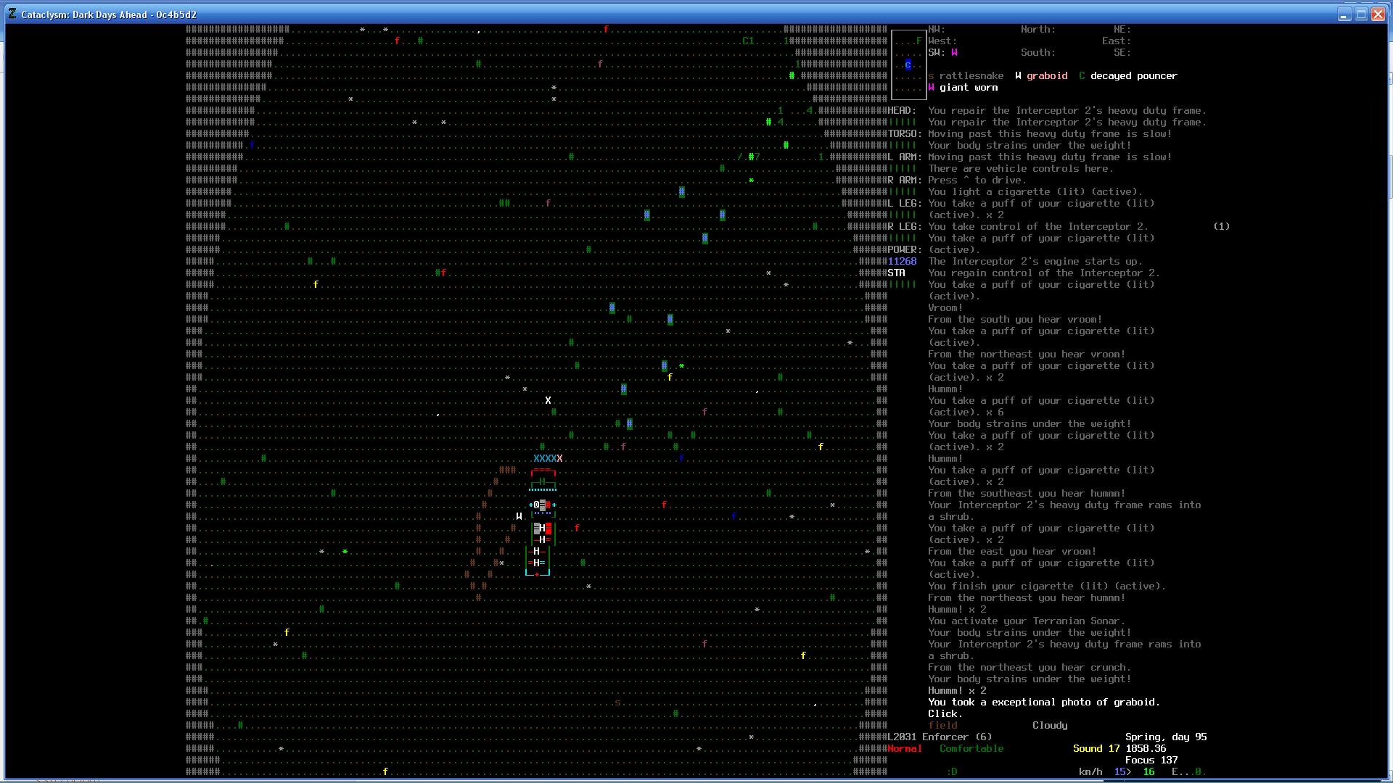Click the red cross at the vehicle's rear
The height and width of the screenshot is (783, 1393).
point(537,575)
